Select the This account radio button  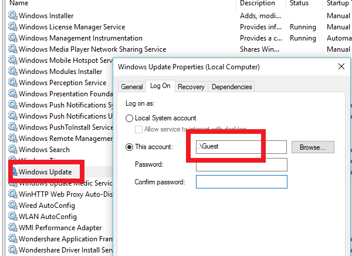pos(129,147)
